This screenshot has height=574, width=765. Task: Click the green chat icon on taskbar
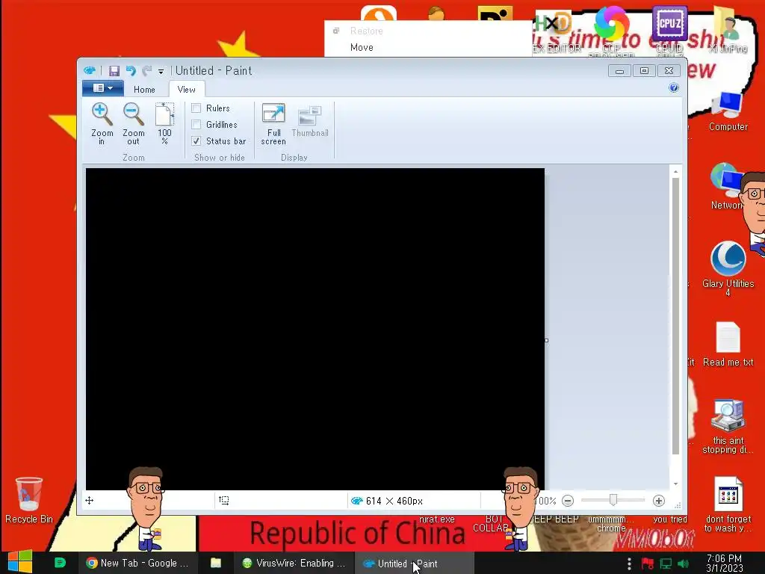60,563
